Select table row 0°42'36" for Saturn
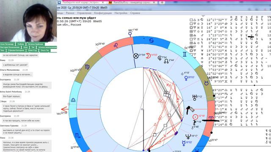Screen dimensions: 271x152 pos(230,43)
